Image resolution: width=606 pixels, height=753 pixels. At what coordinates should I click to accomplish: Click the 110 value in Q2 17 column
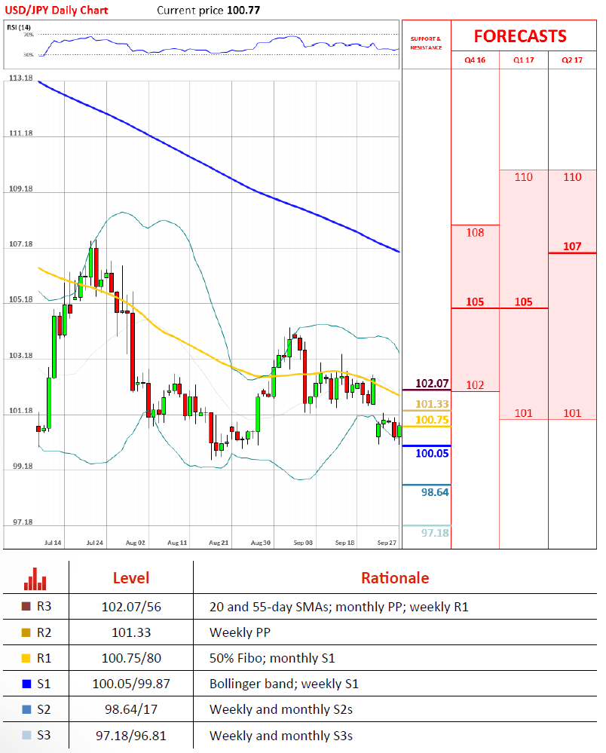[572, 177]
